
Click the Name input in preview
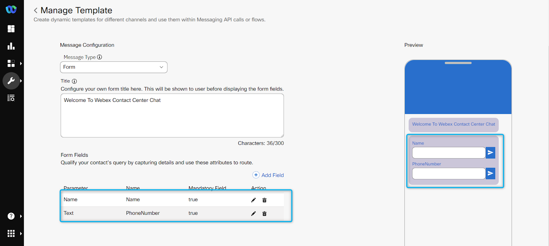click(x=449, y=153)
